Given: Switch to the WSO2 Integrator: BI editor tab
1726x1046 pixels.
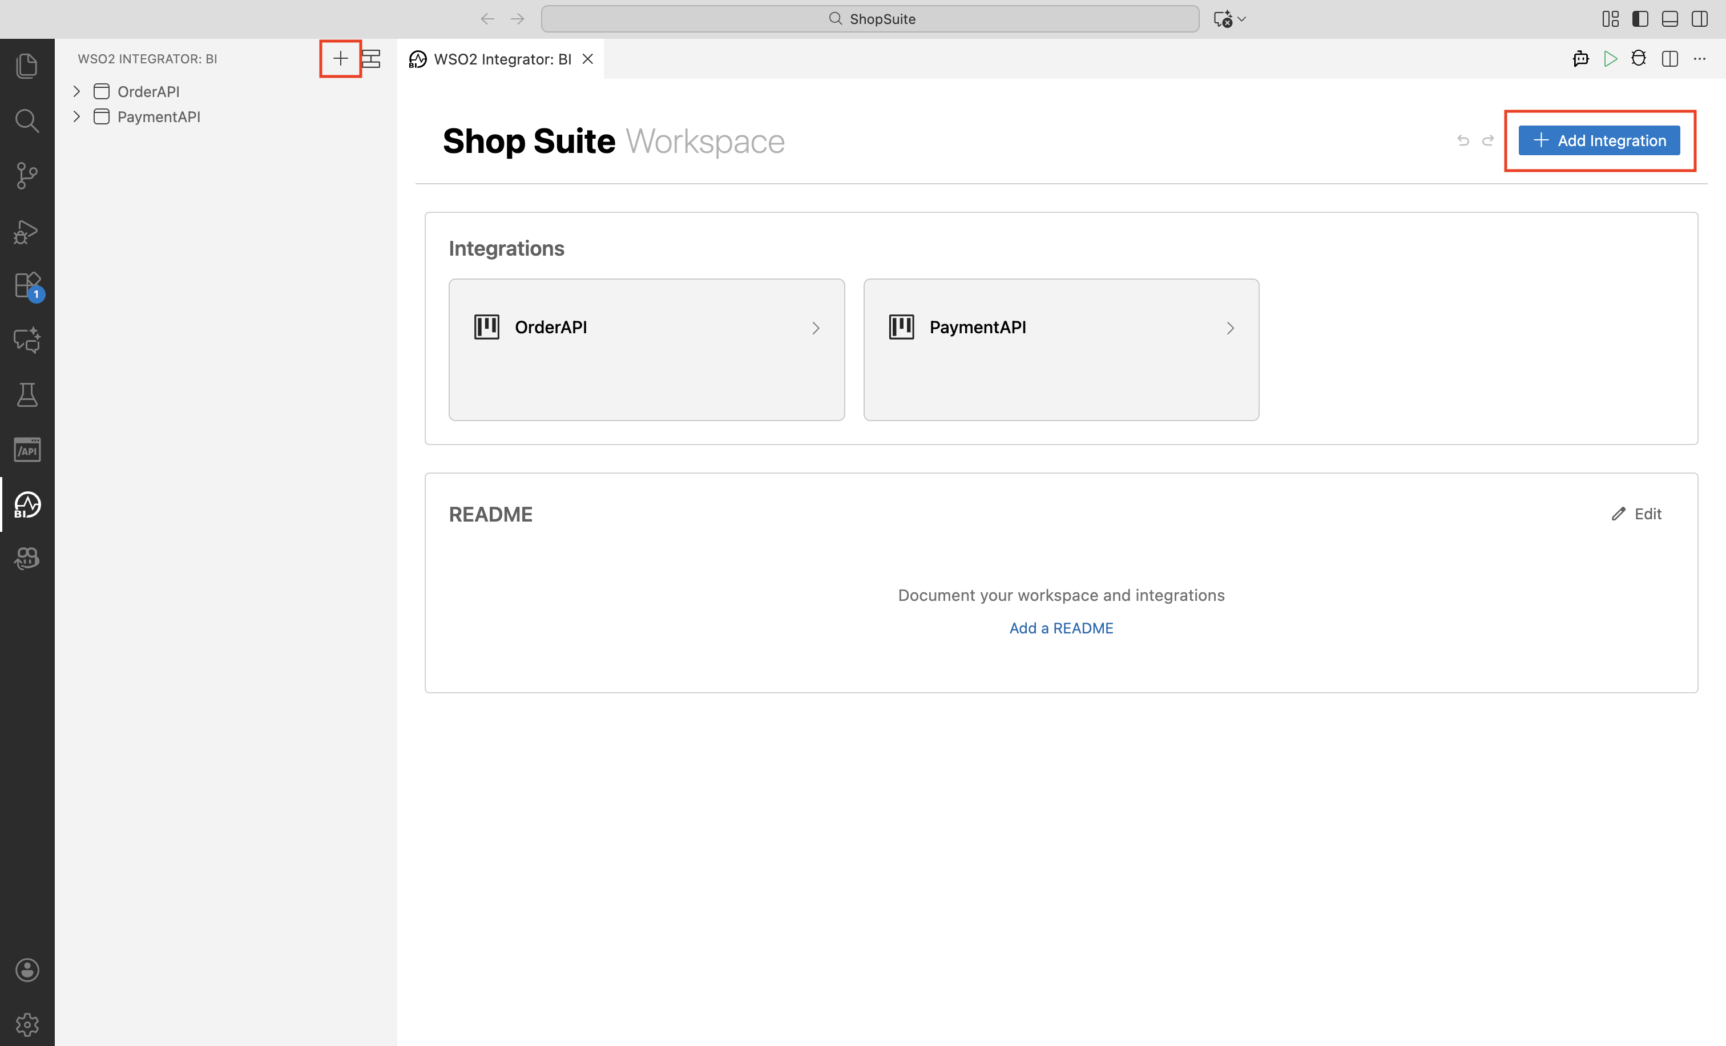Looking at the screenshot, I should tap(501, 59).
